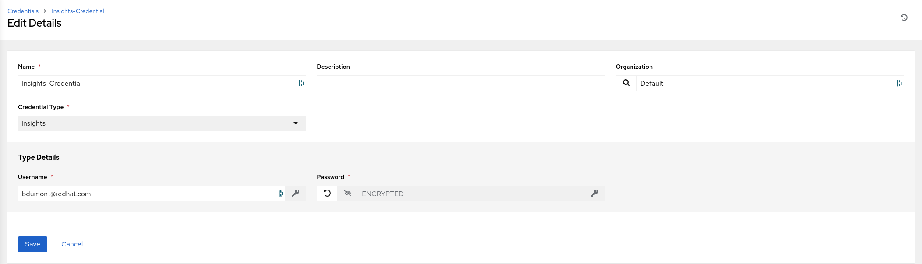922x264 pixels.
Task: Click the password manager icon in Username field
Action: (x=281, y=194)
